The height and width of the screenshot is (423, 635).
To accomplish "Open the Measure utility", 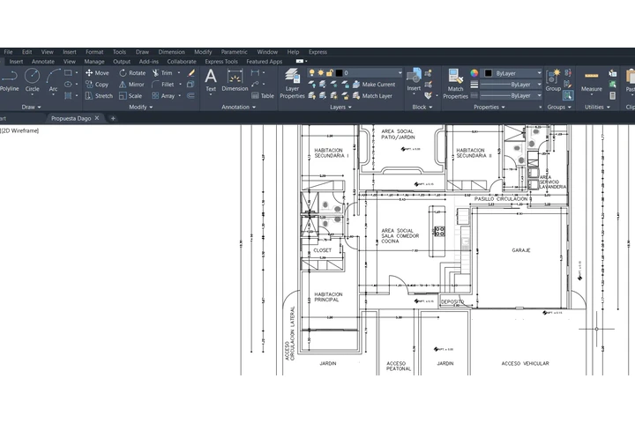I will click(592, 79).
